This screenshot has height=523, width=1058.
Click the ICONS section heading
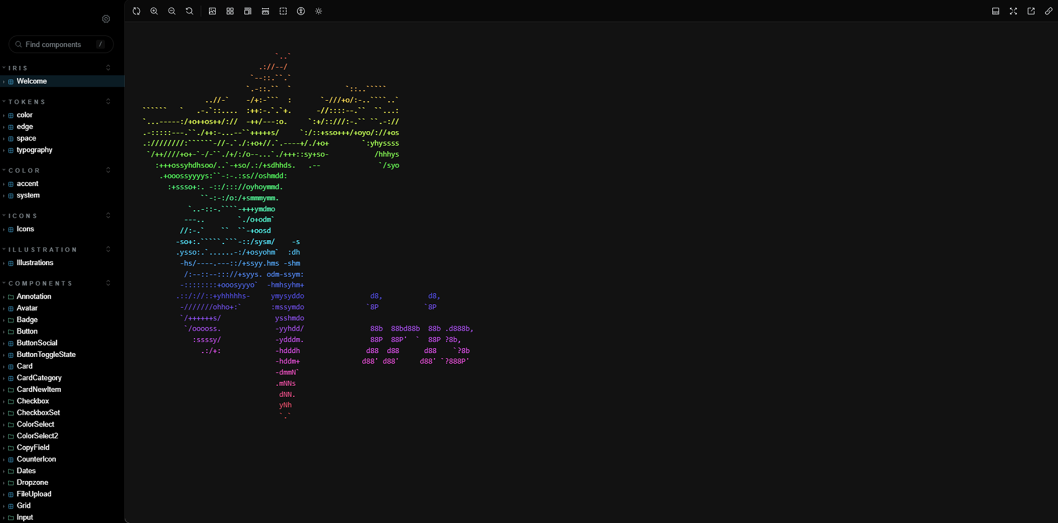pyautogui.click(x=22, y=215)
